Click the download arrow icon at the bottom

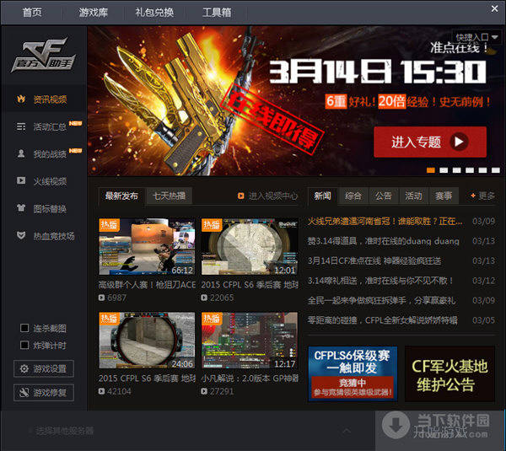(396, 427)
